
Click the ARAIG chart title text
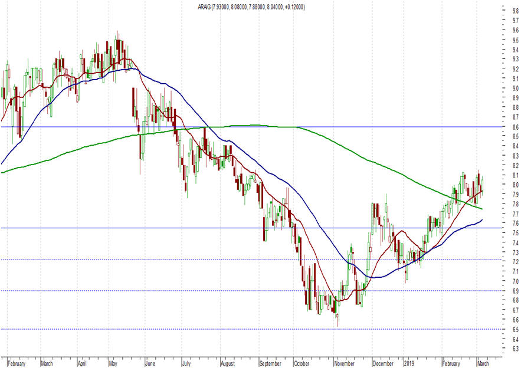pos(251,7)
